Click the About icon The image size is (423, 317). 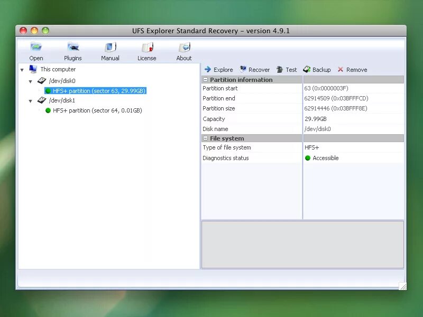pyautogui.click(x=185, y=47)
